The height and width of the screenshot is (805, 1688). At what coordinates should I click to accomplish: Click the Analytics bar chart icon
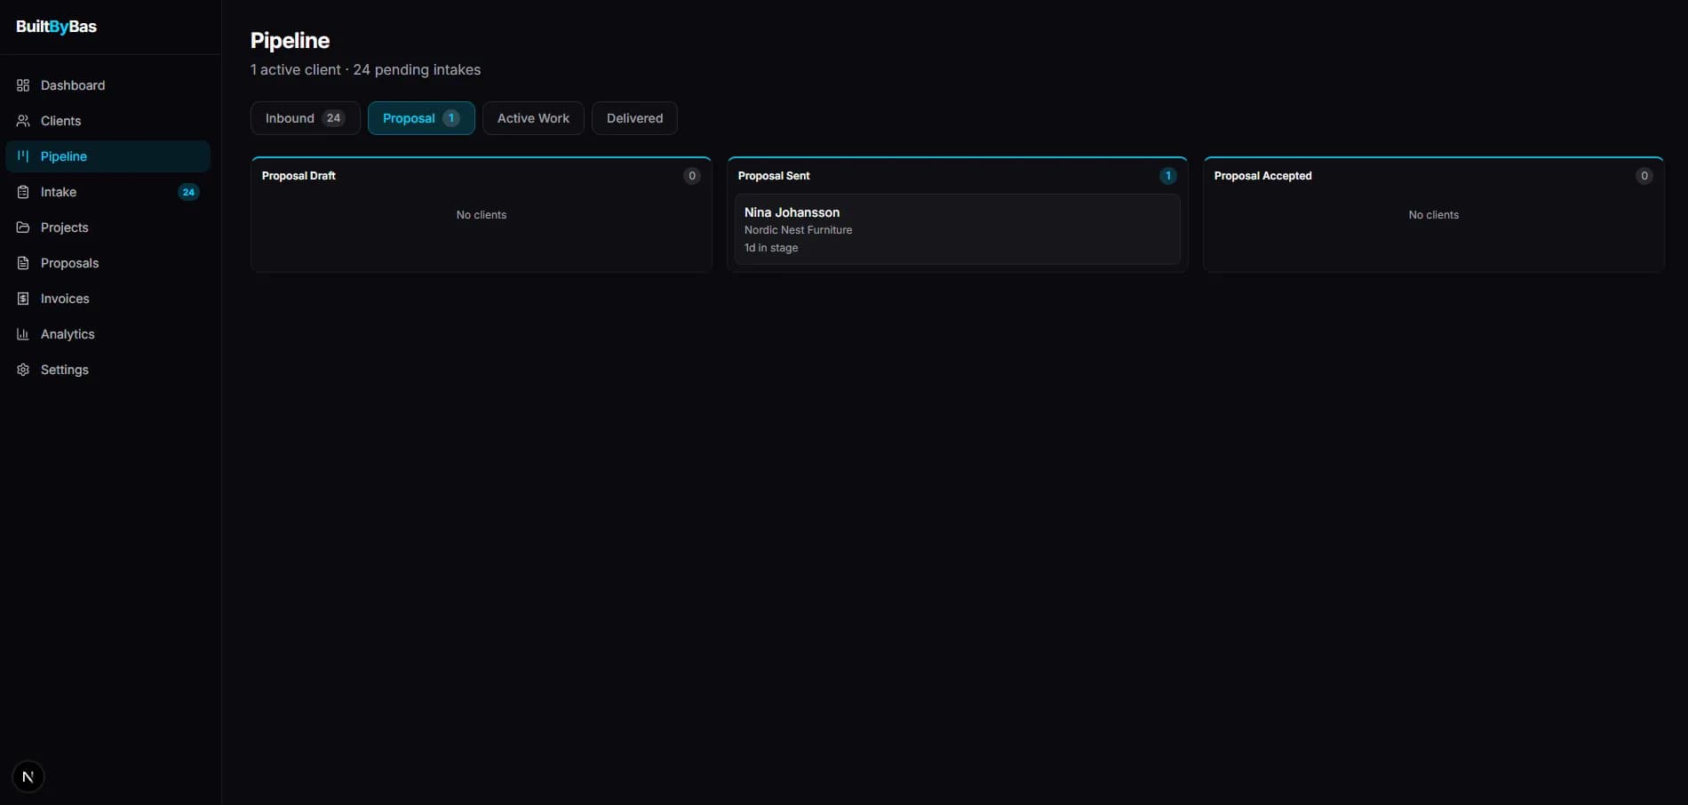(23, 334)
